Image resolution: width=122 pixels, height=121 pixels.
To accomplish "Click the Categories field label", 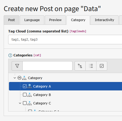I will point(23,55).
